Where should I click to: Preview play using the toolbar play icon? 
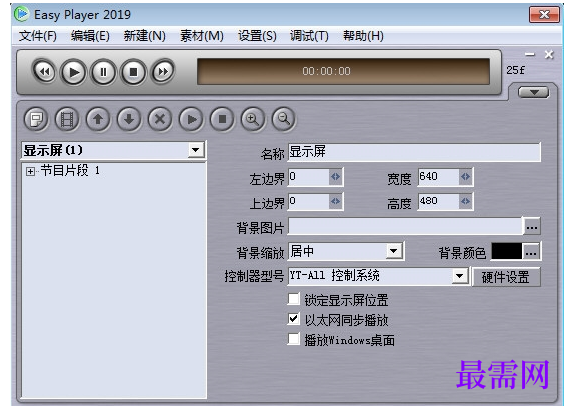coord(191,119)
